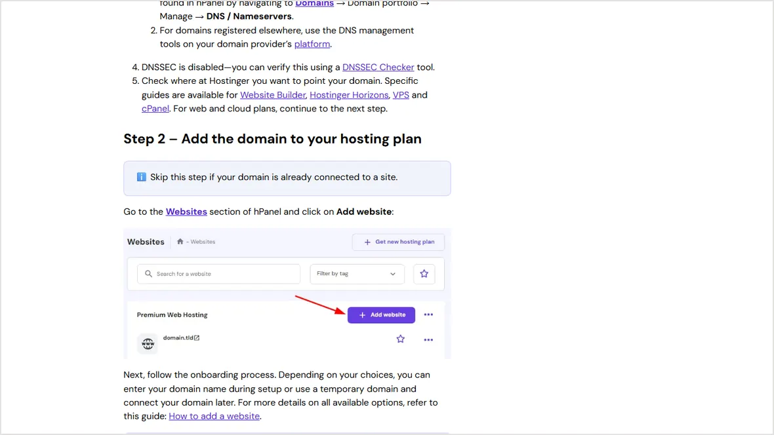Click the search magnifier icon
The height and width of the screenshot is (435, 774).
149,274
